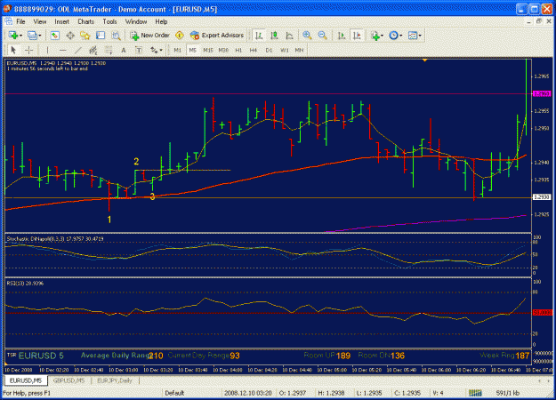
Task: Open the Charts menu
Action: (x=85, y=21)
